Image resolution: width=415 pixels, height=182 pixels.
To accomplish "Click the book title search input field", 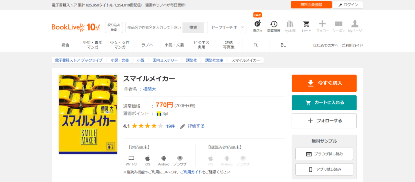I will point(154,27).
